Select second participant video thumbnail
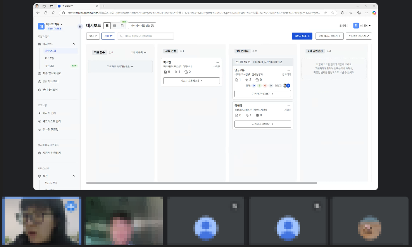 click(123, 221)
